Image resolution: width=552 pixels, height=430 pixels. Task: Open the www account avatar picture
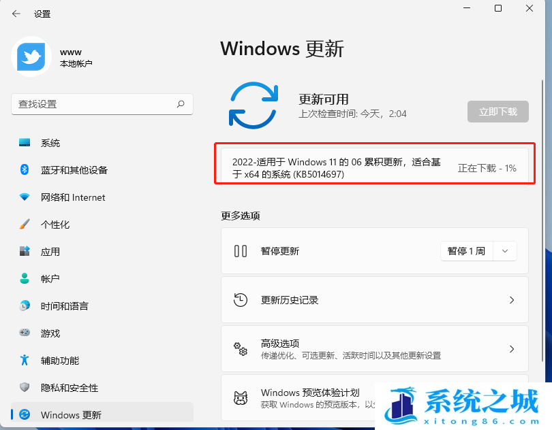point(31,56)
